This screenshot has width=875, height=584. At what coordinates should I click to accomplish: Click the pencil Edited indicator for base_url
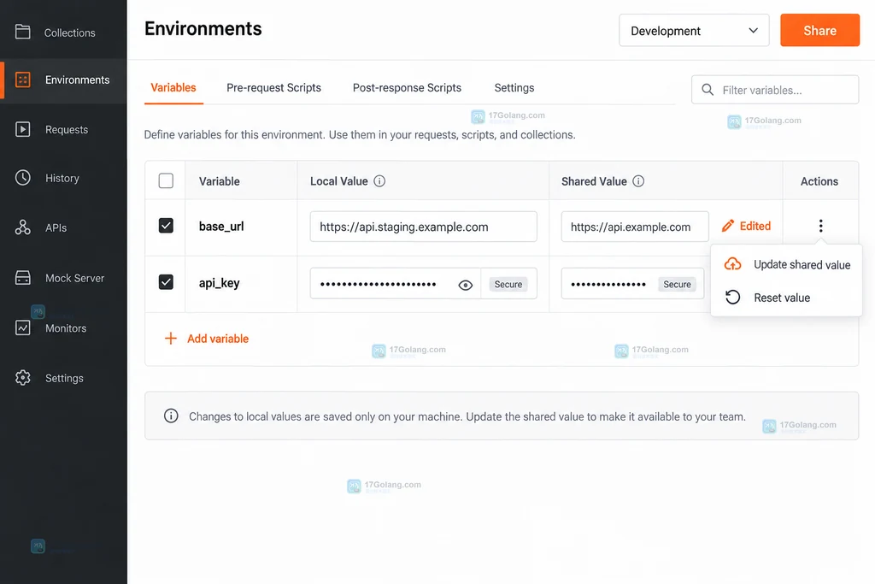click(746, 226)
